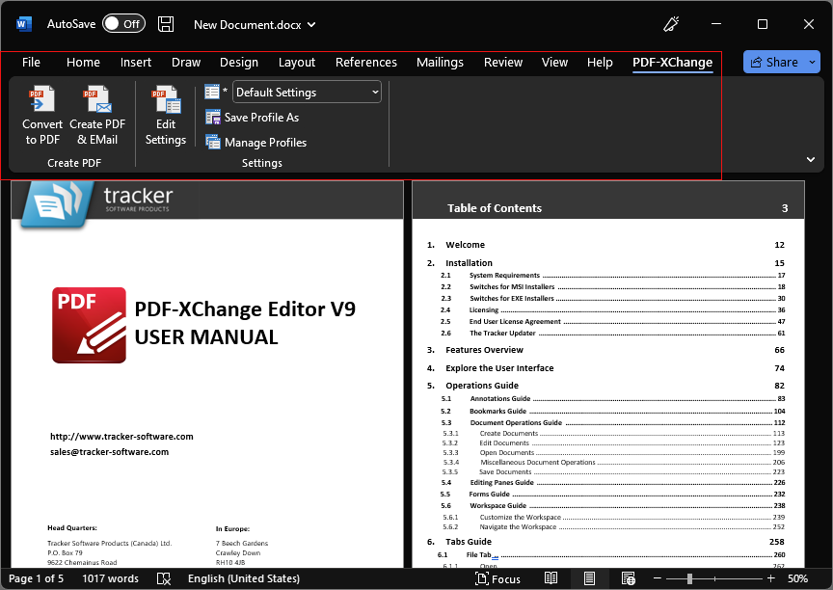The width and height of the screenshot is (833, 590).
Task: Click the Word application logo icon
Action: pos(24,24)
